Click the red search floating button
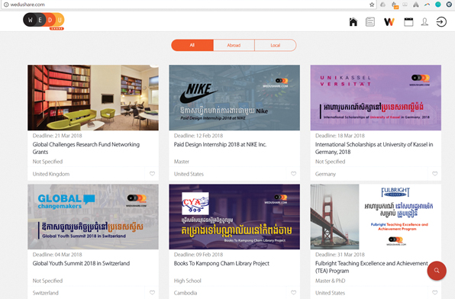Screen dimensions: 455x299 point(437,271)
